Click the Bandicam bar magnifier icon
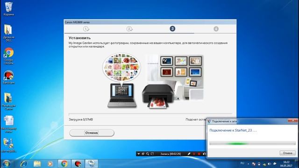Image resolution: width=299 pixels, height=168 pixels. [148, 154]
